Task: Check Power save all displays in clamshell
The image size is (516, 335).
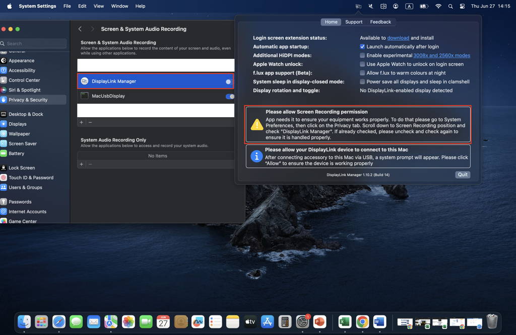Action: (362, 82)
